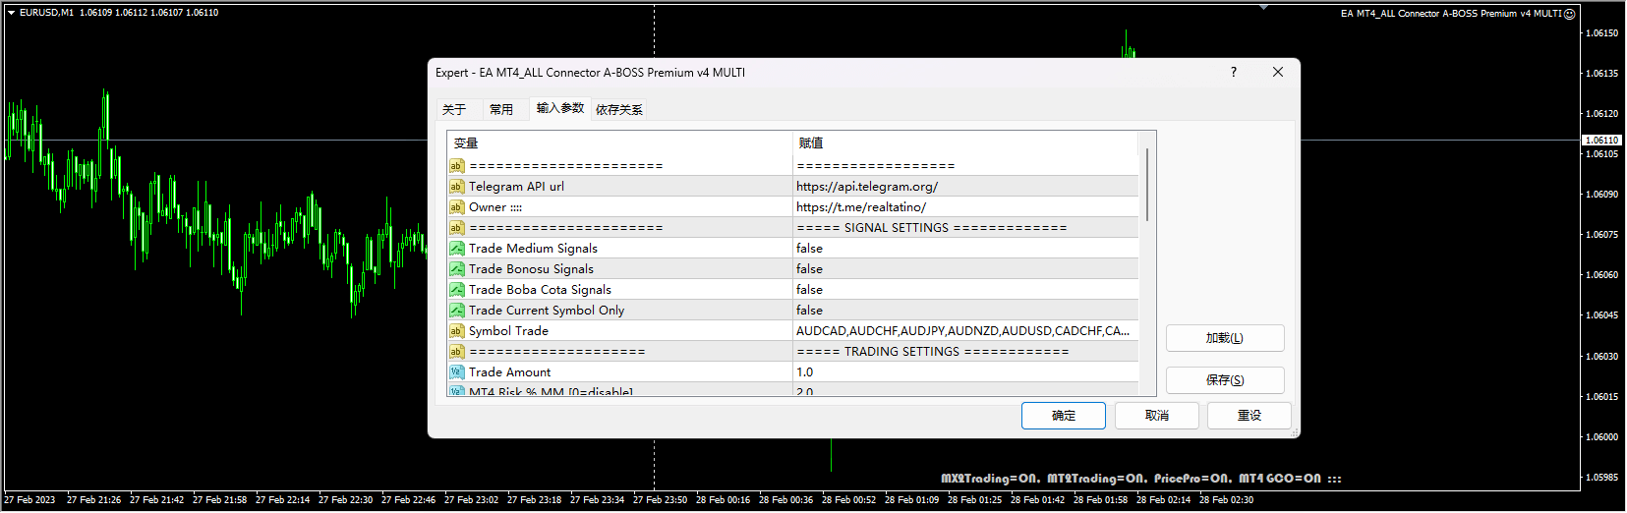This screenshot has width=1627, height=513.
Task: Open the EURUSD,M1 chart dropdown arrow
Action: 11,13
